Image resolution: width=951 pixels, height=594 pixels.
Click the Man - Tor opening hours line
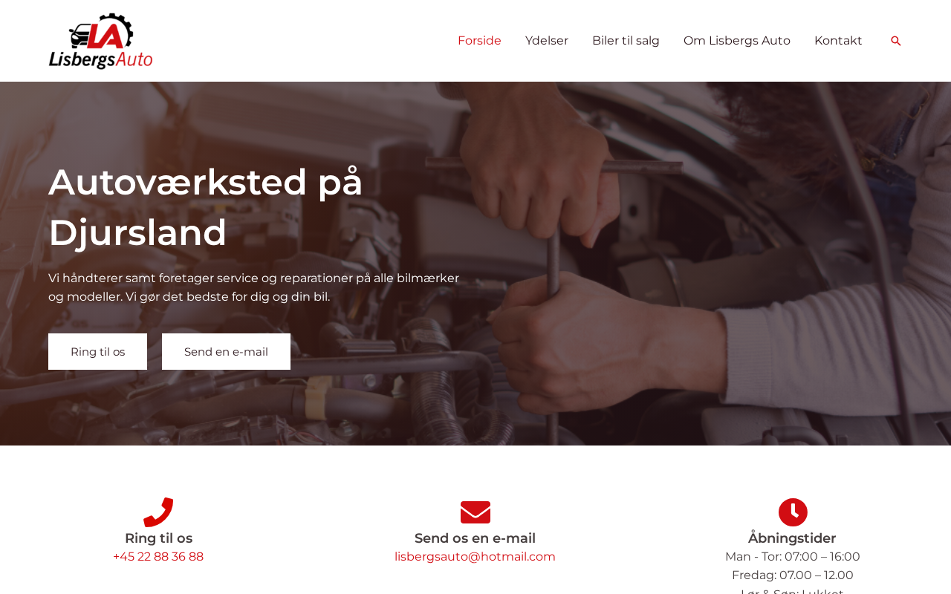(792, 557)
